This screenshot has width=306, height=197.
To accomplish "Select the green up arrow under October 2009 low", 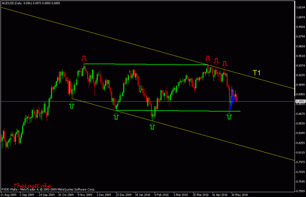I will 71,106.
